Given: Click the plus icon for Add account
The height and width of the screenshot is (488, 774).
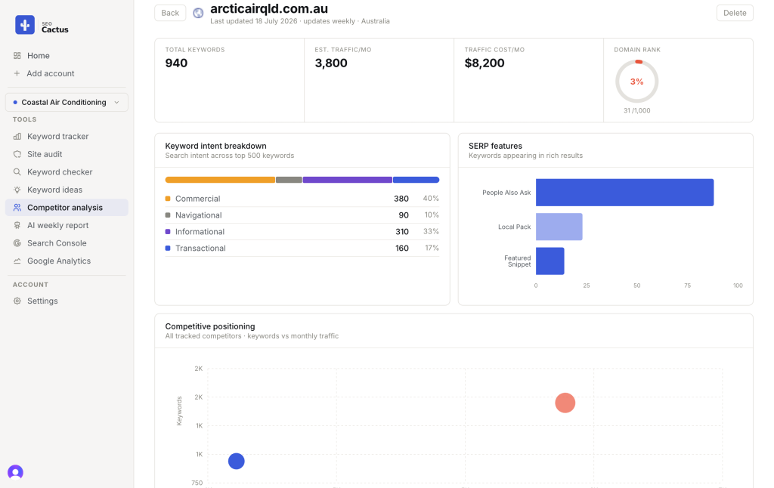Looking at the screenshot, I should (x=17, y=73).
